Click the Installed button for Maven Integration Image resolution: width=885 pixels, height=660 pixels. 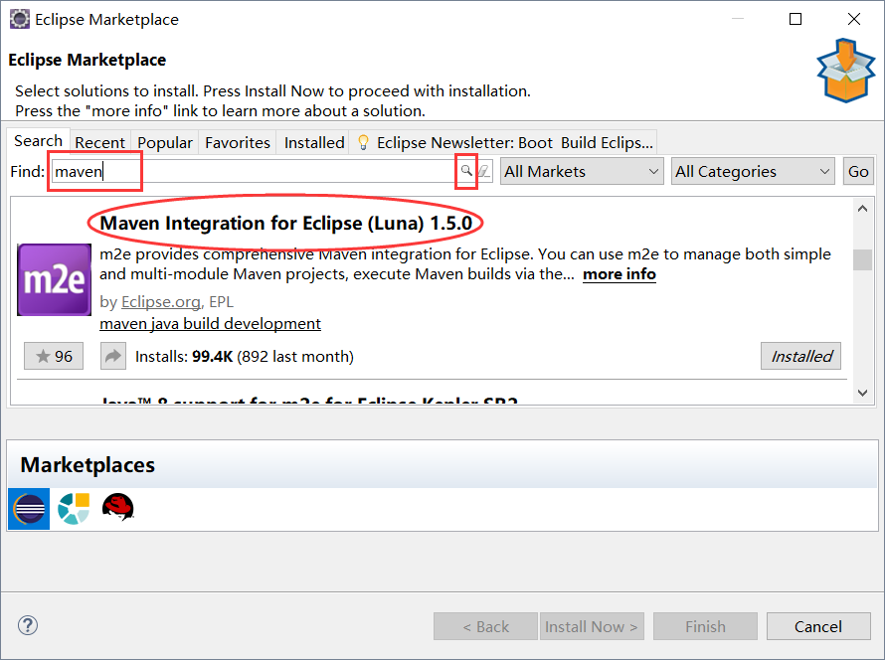tap(800, 356)
